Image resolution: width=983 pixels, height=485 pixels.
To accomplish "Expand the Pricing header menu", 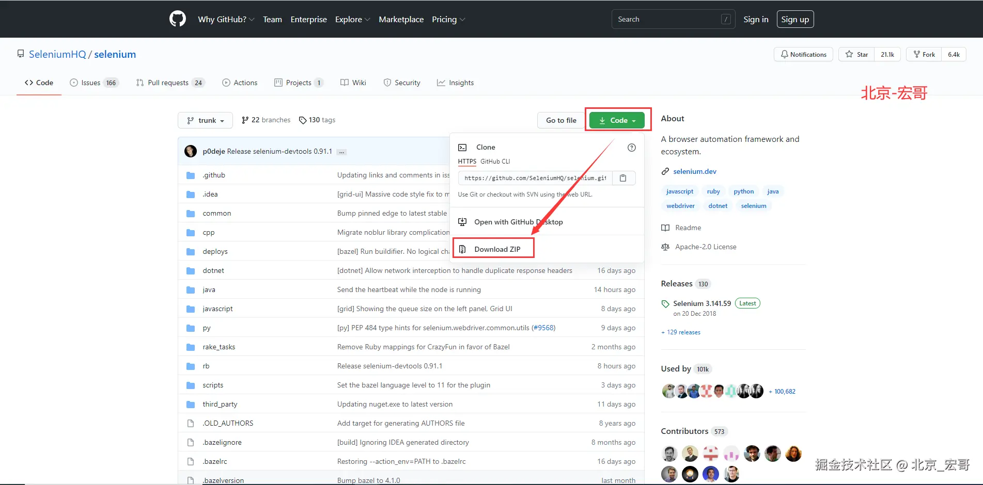I will coord(448,20).
